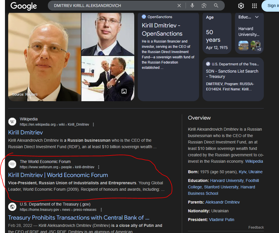Open the close-up portrait thumbnail at top
This screenshot has height=233, width=279.
point(108,34)
